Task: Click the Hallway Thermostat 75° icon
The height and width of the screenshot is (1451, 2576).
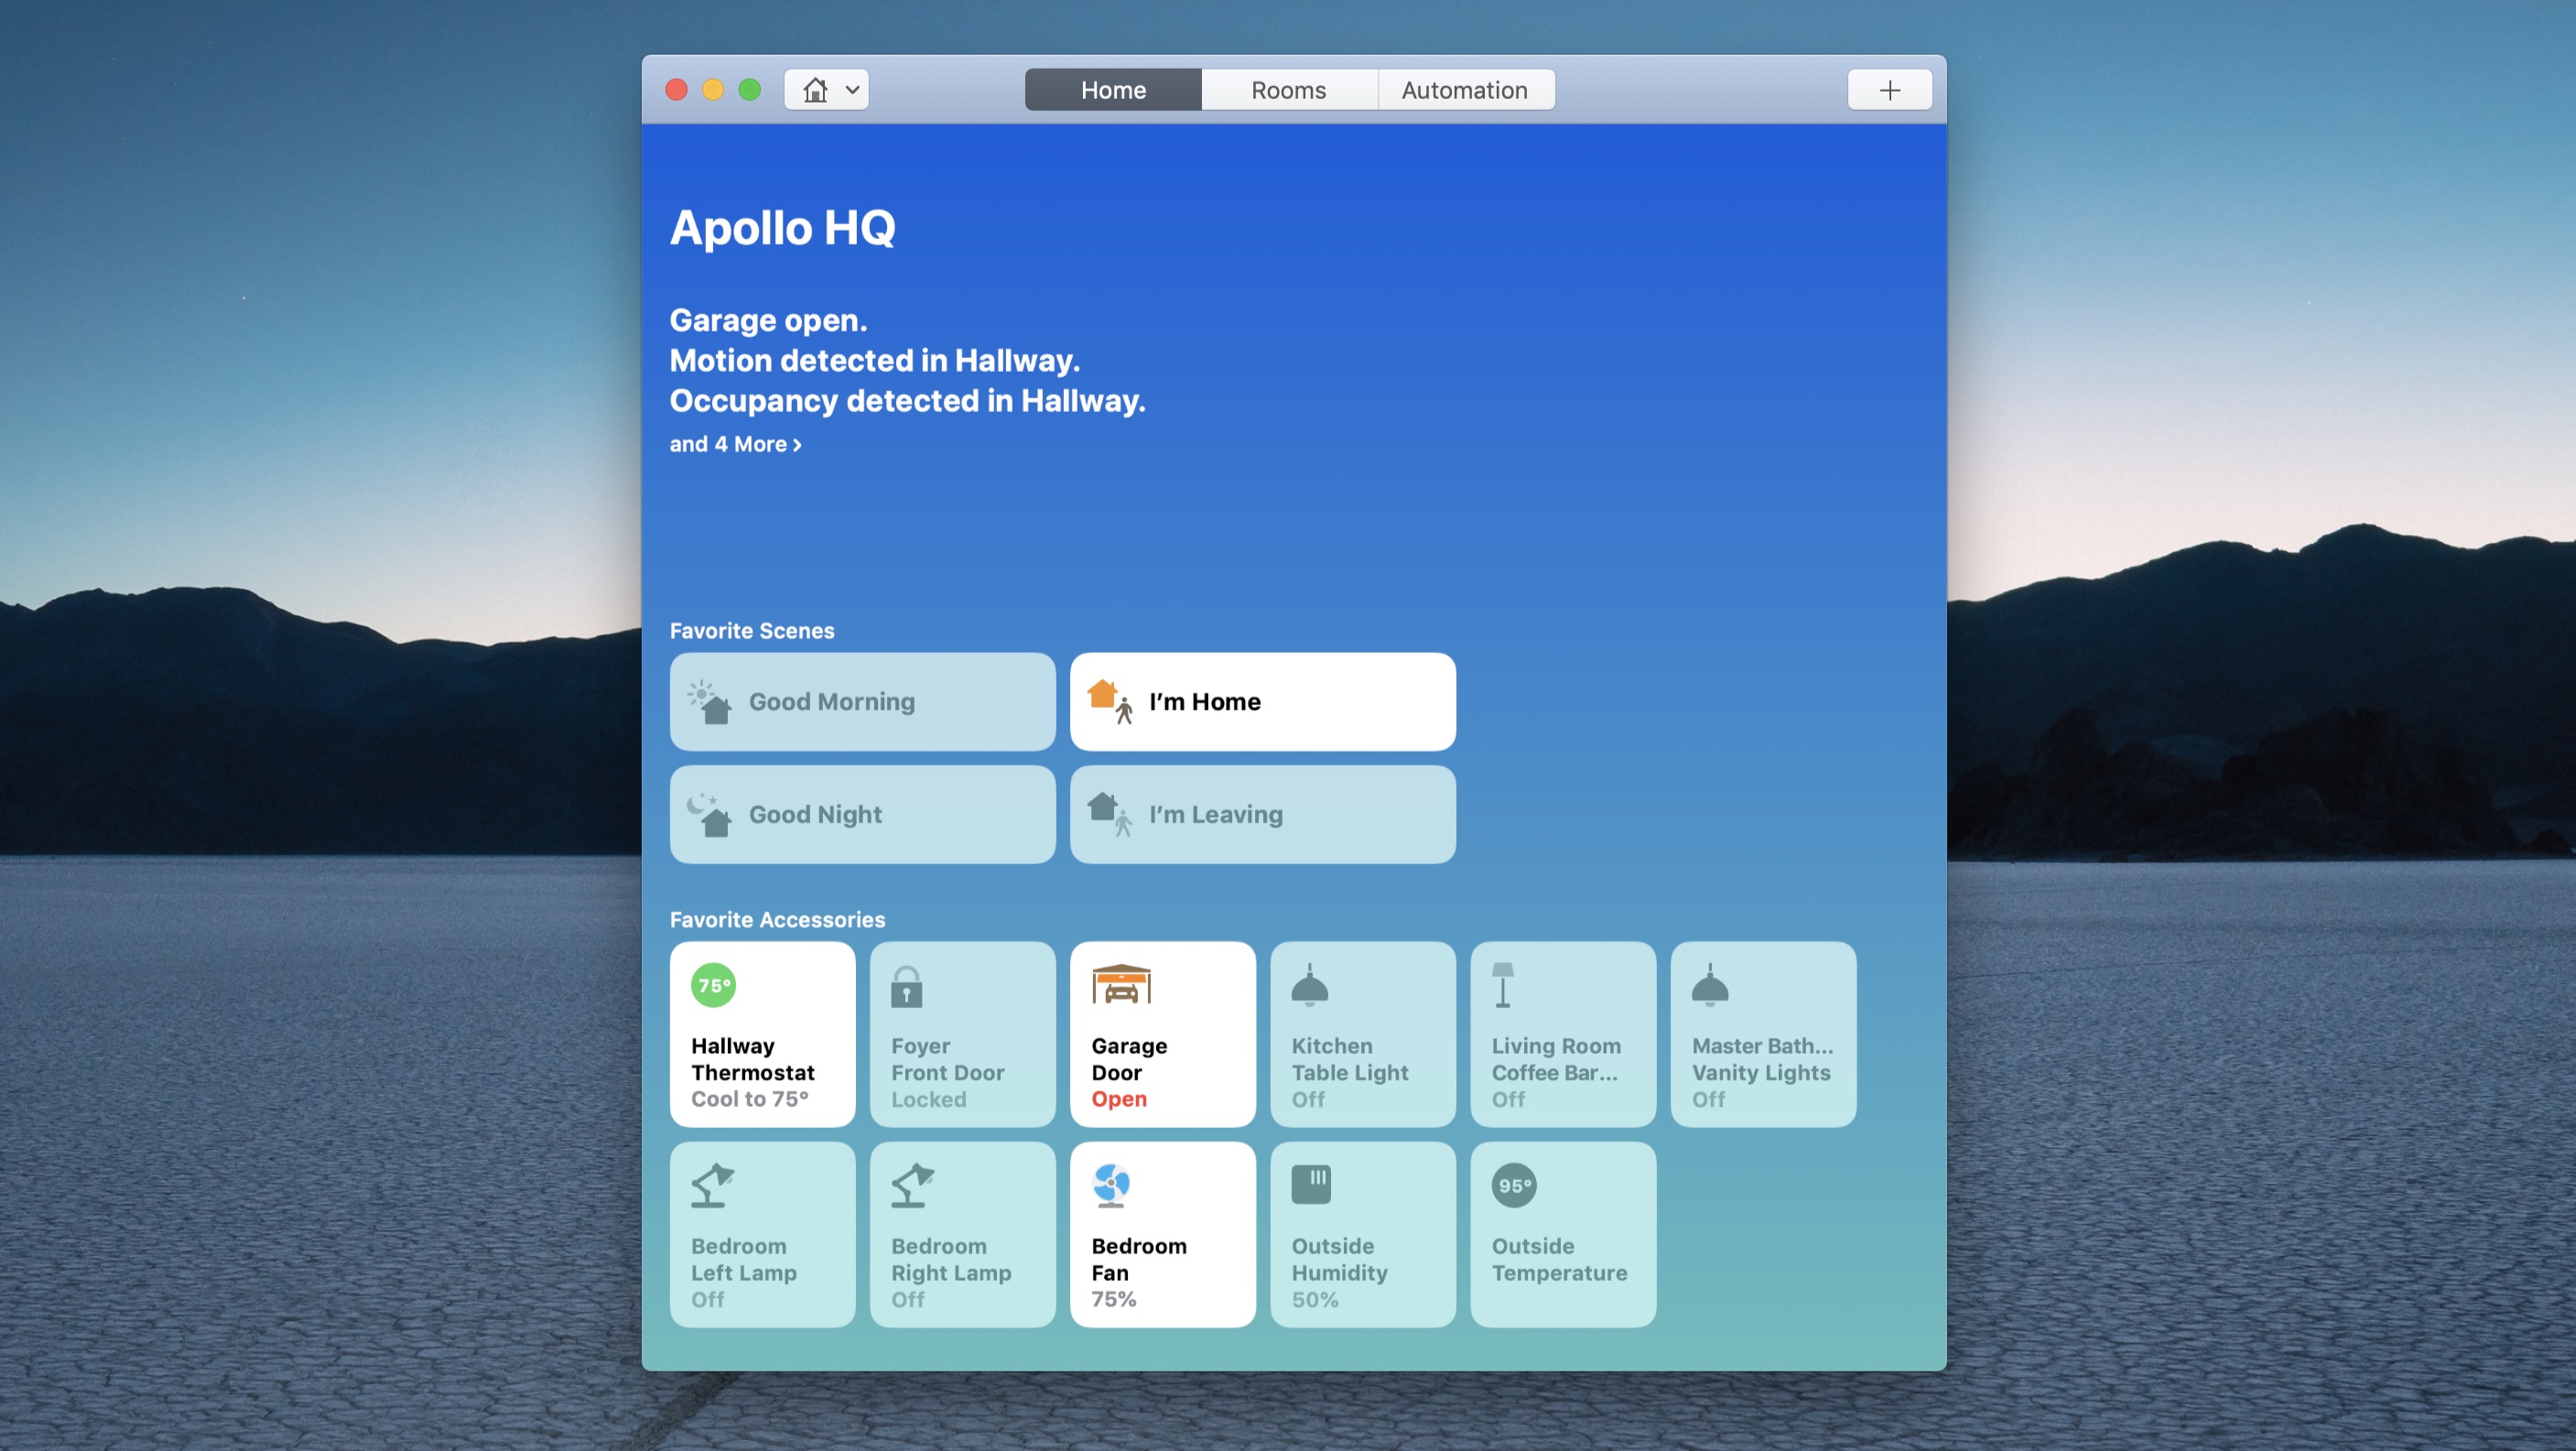Action: click(x=713, y=985)
